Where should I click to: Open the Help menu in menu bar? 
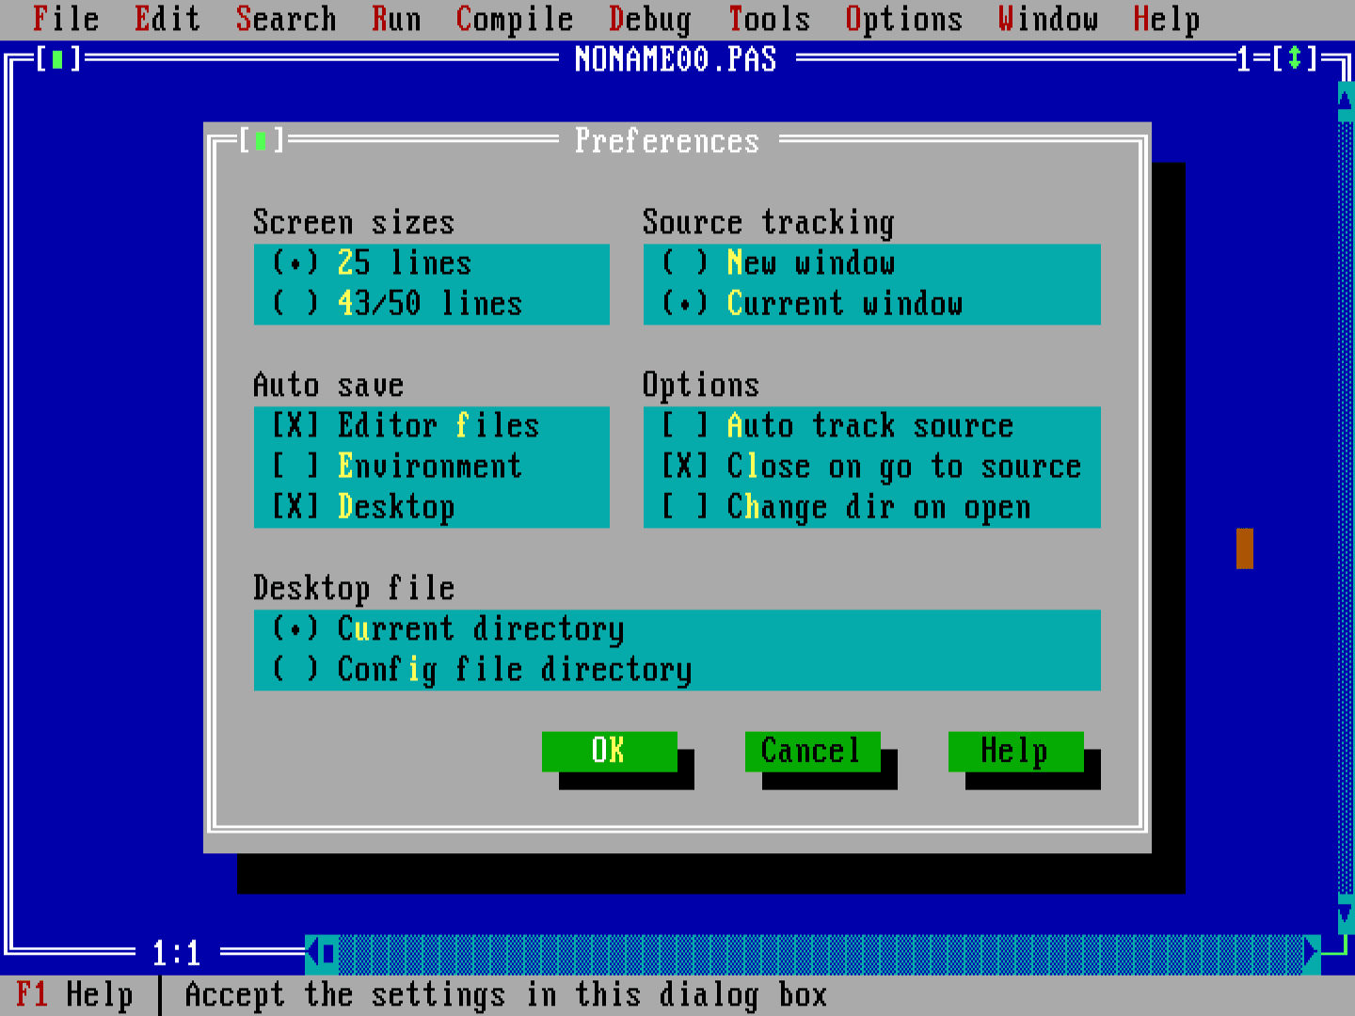coord(1167,20)
